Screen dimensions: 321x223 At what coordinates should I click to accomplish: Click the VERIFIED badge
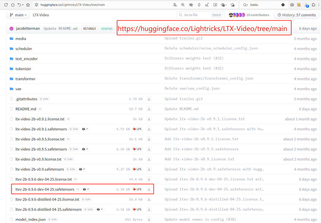click(x=107, y=29)
